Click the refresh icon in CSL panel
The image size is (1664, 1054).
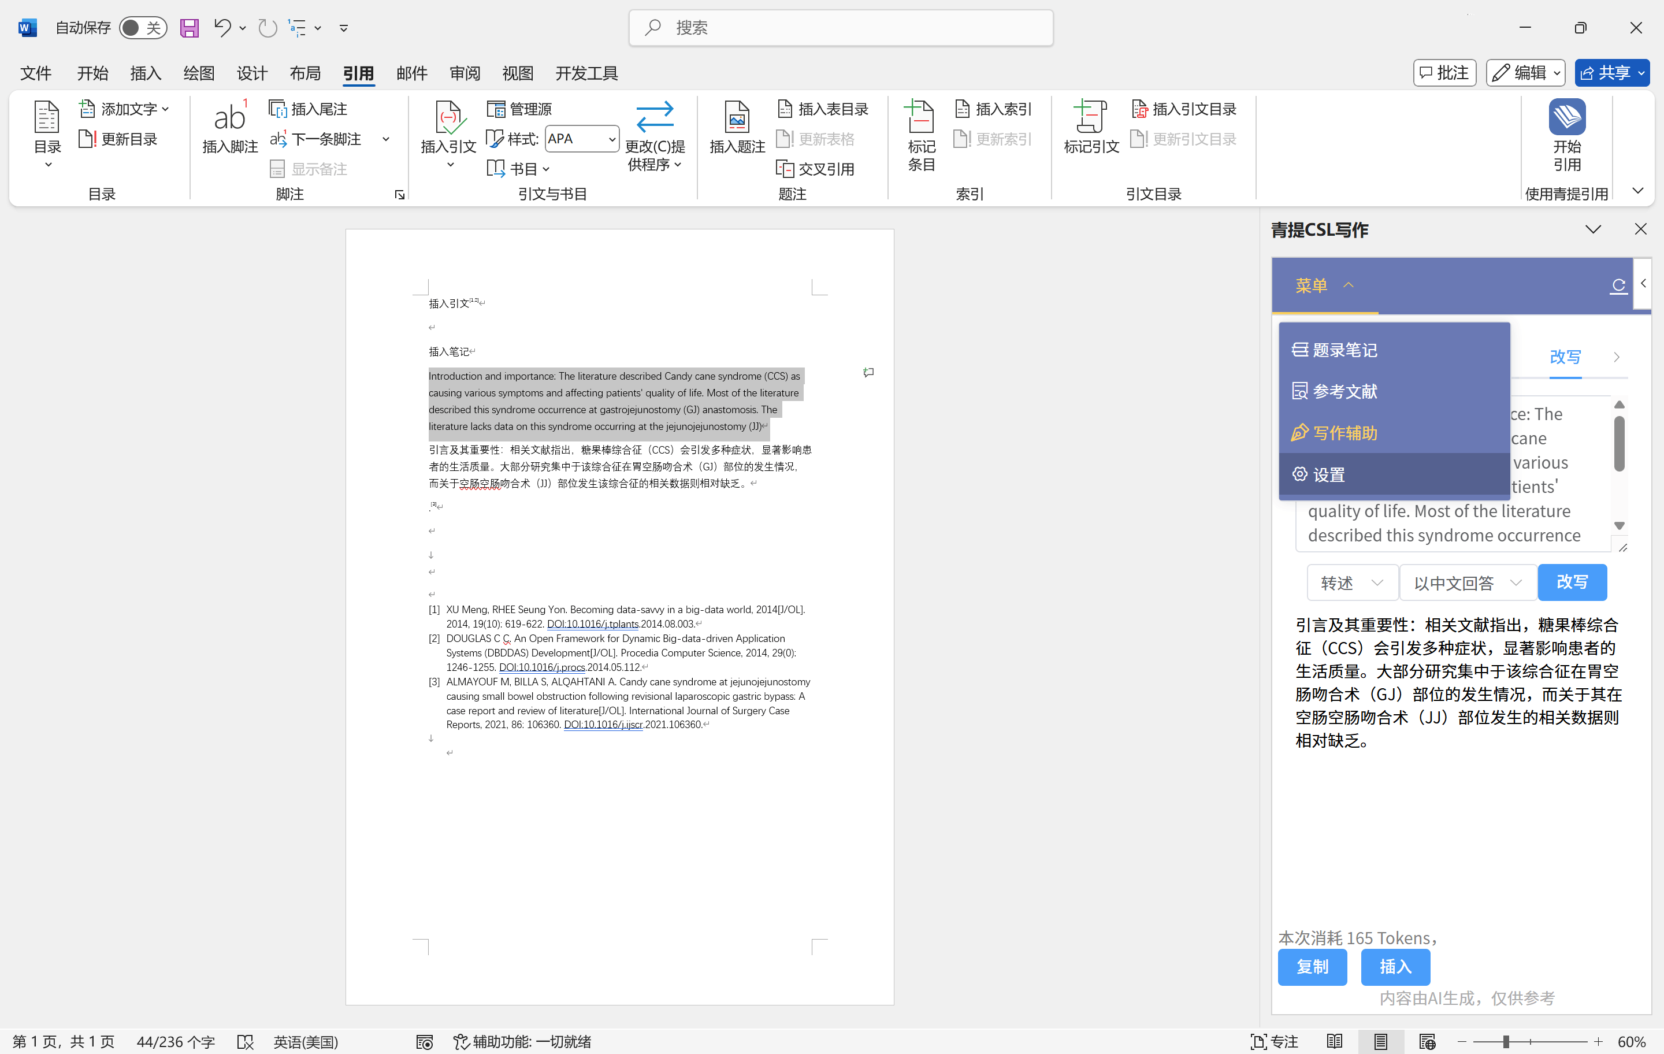(1618, 285)
